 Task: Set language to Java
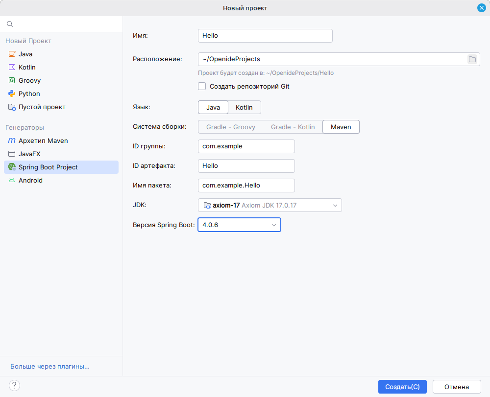pyautogui.click(x=213, y=107)
